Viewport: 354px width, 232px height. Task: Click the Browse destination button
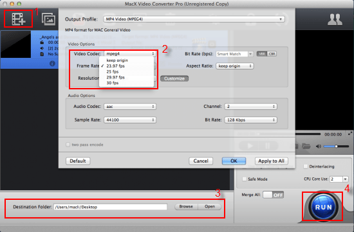pyautogui.click(x=186, y=206)
